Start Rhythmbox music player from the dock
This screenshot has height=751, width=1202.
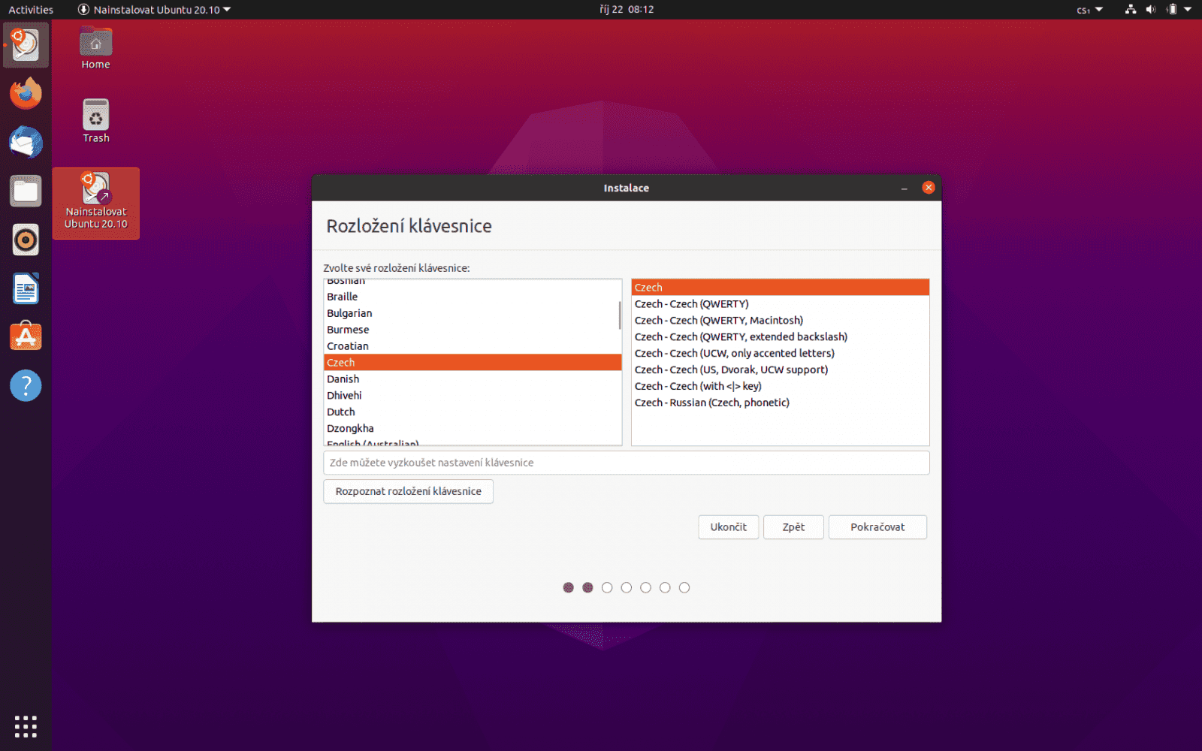pos(25,240)
